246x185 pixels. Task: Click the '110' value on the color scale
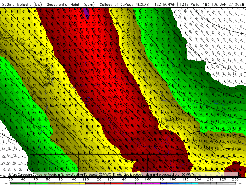point(86,179)
